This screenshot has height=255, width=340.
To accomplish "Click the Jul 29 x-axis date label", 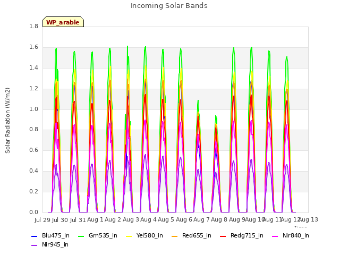I will (x=42, y=220).
